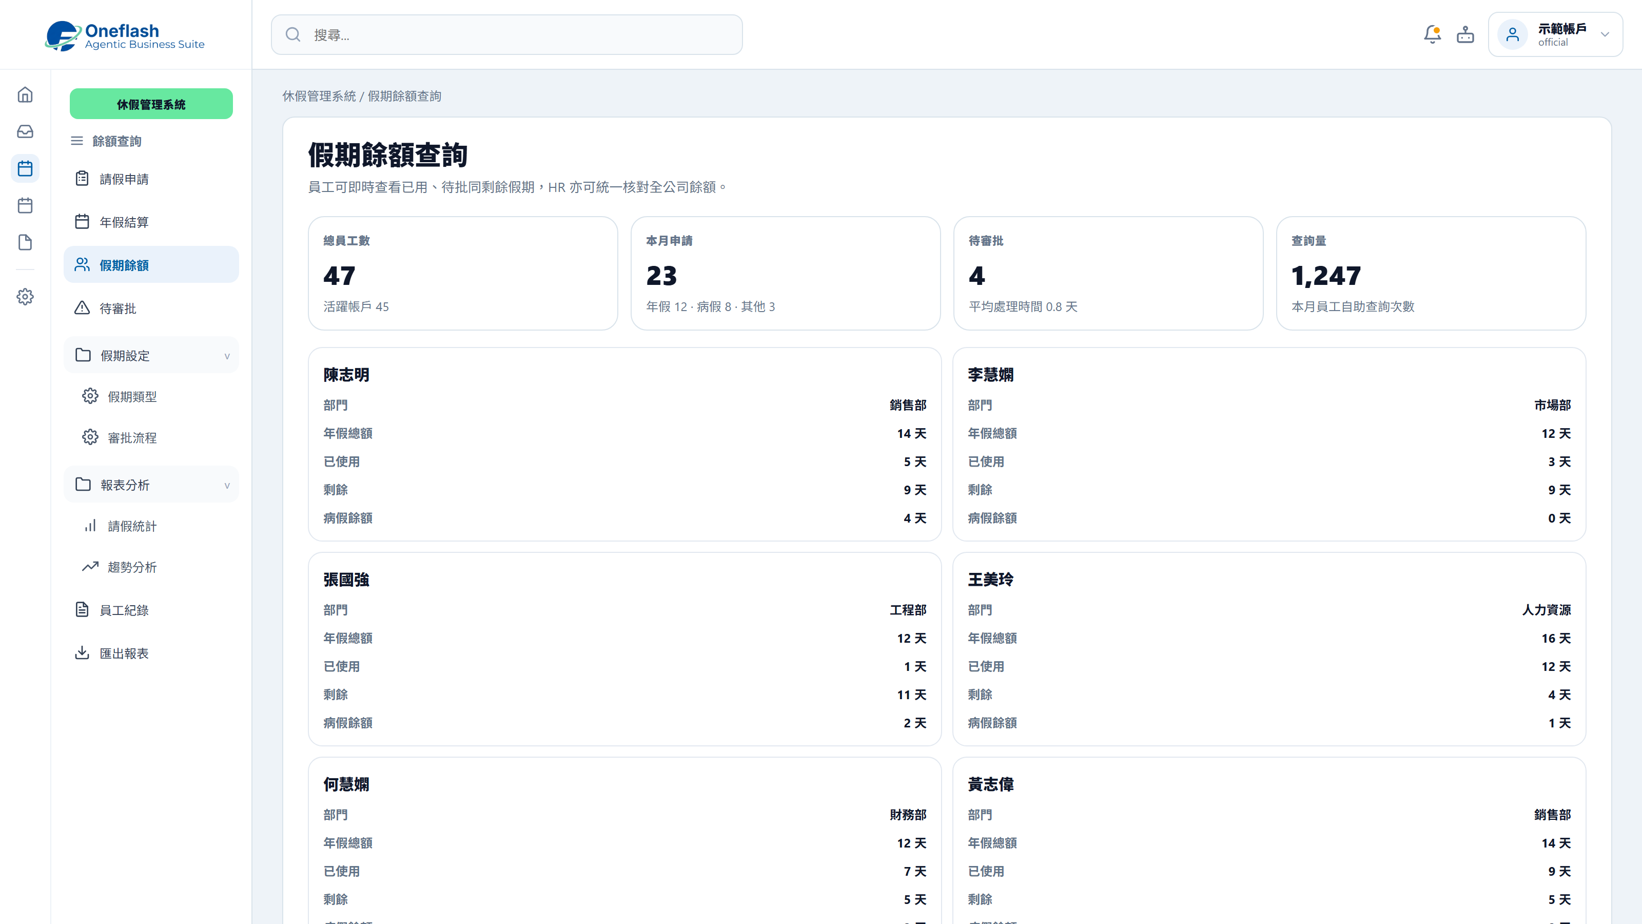This screenshot has height=924, width=1642.
Task: Open 年假結算 menu item
Action: (x=151, y=222)
